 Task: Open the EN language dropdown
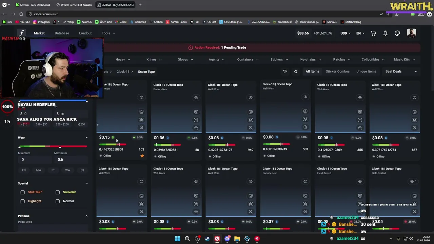click(x=360, y=33)
